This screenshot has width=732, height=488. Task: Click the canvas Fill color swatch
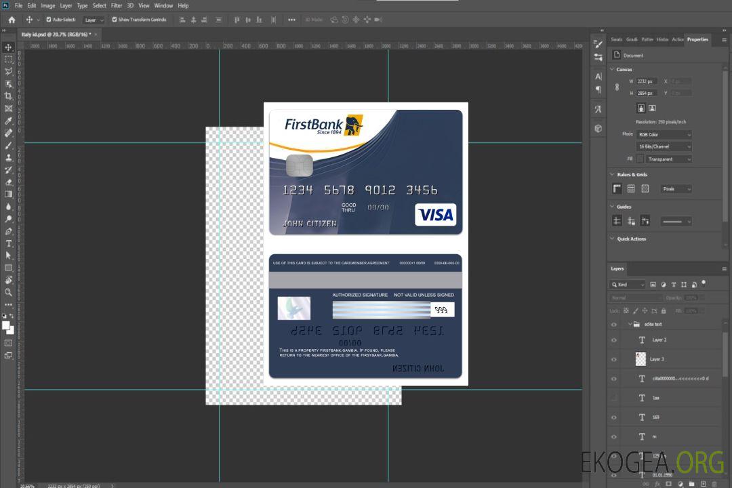[640, 159]
